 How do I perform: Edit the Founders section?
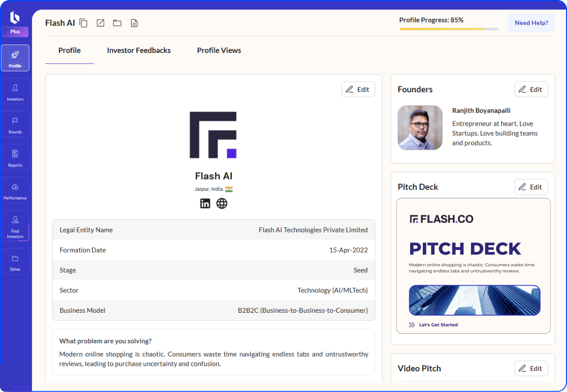tap(531, 90)
